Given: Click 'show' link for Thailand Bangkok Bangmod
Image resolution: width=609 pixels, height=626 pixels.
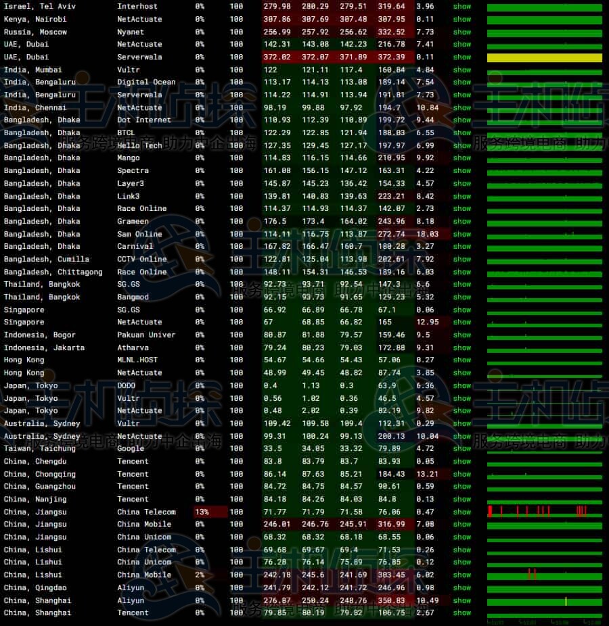Looking at the screenshot, I should pyautogui.click(x=462, y=297).
